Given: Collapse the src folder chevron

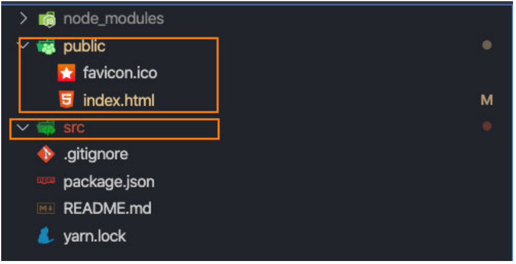Looking at the screenshot, I should coord(23,128).
